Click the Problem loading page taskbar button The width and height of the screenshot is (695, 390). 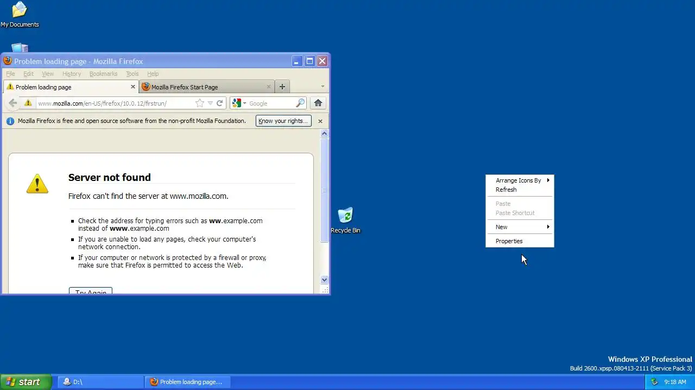click(x=187, y=382)
